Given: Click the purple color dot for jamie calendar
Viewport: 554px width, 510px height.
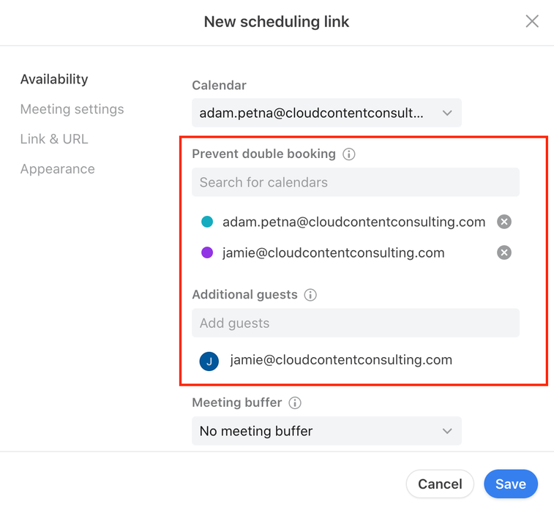Looking at the screenshot, I should point(207,252).
